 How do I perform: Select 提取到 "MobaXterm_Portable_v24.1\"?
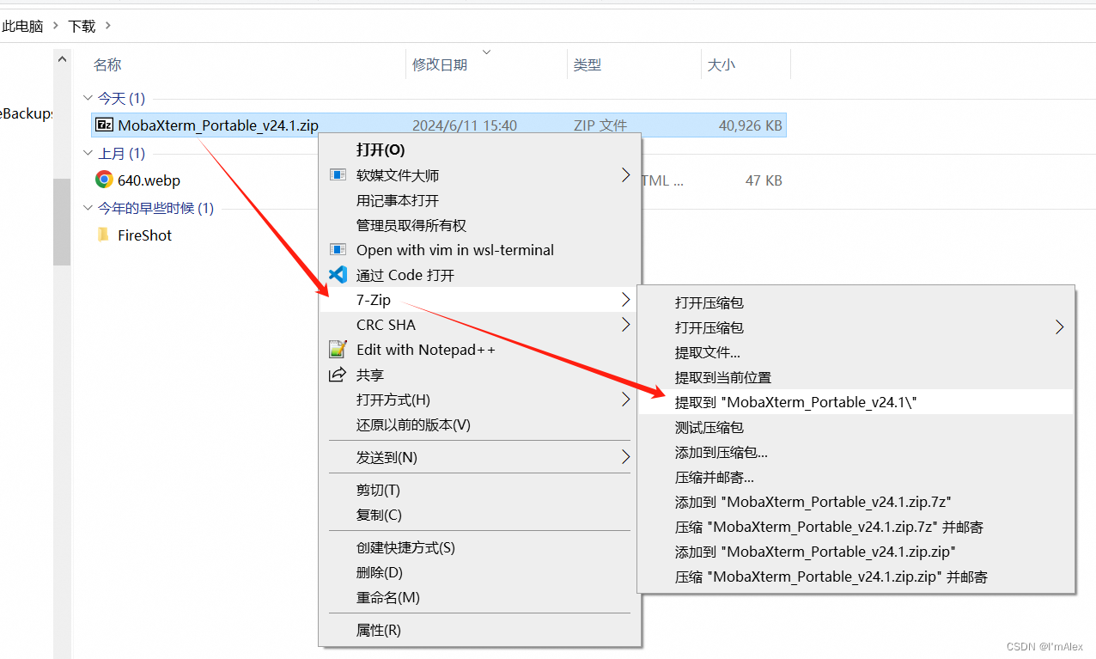(x=796, y=402)
